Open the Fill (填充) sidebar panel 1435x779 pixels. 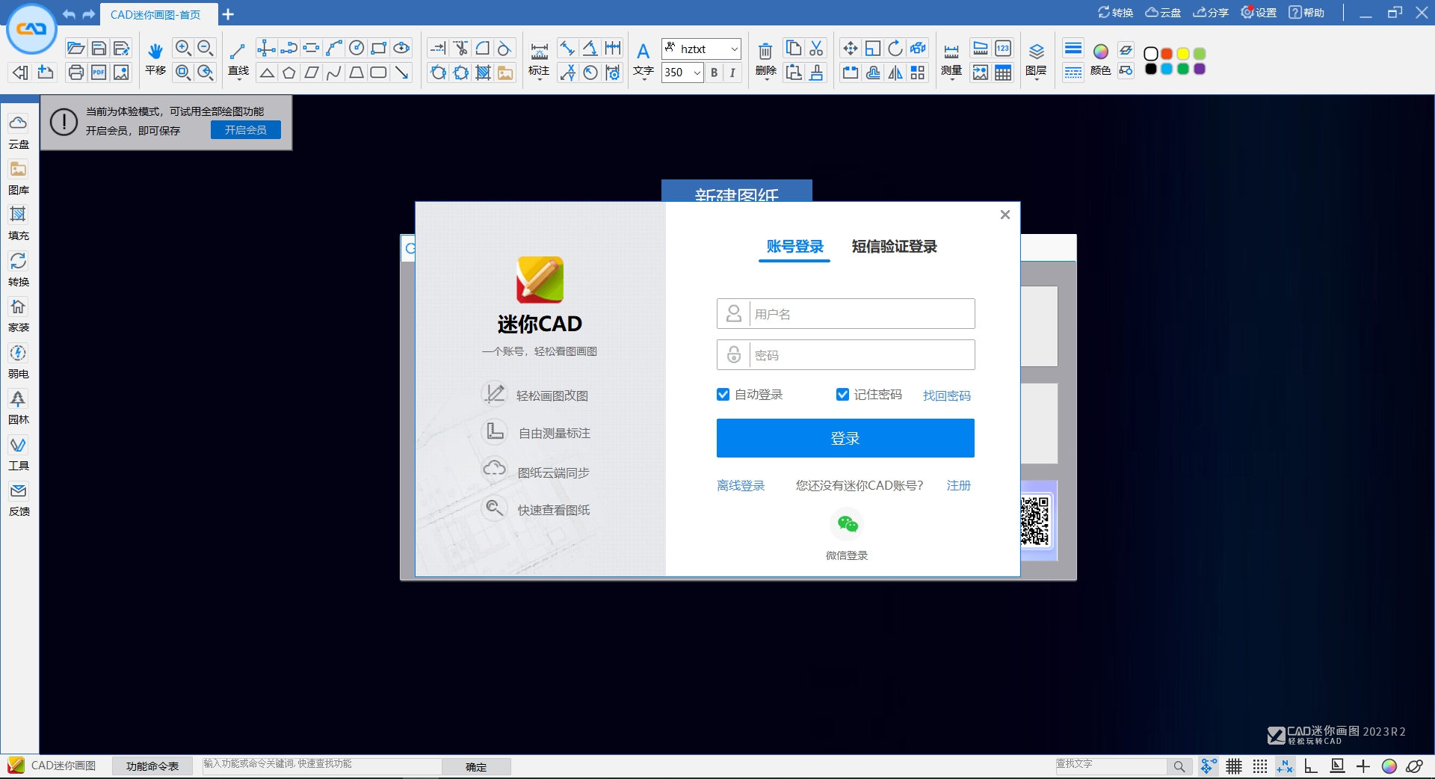[18, 223]
